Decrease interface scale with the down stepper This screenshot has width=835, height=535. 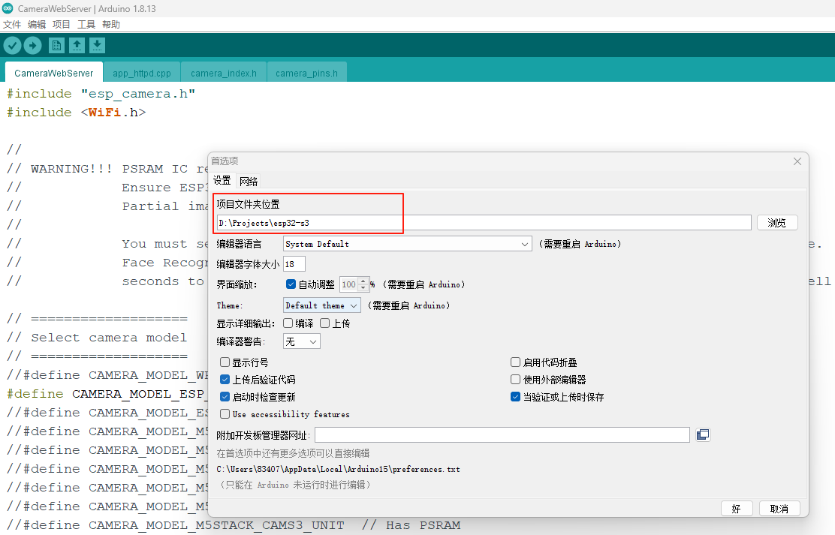363,288
